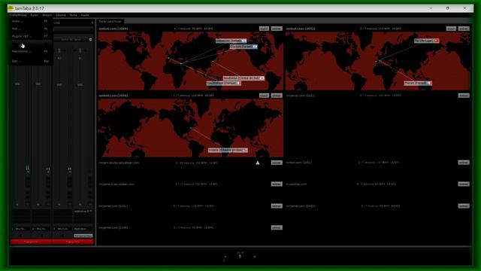Click França user label in ninbot.com [2052] map
Viewport: 481px width, 271px height.
coord(418,84)
